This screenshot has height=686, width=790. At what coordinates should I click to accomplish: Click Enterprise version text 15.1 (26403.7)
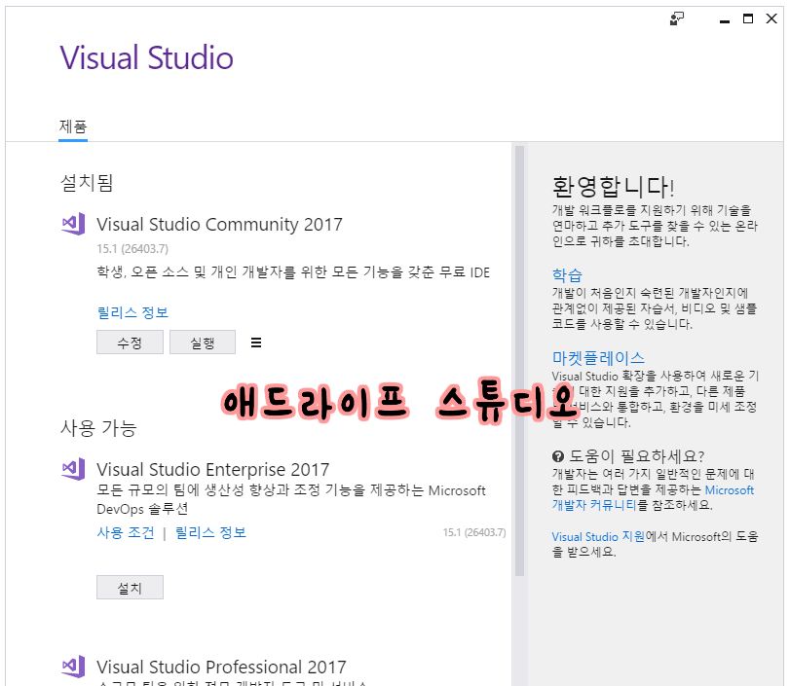point(474,532)
